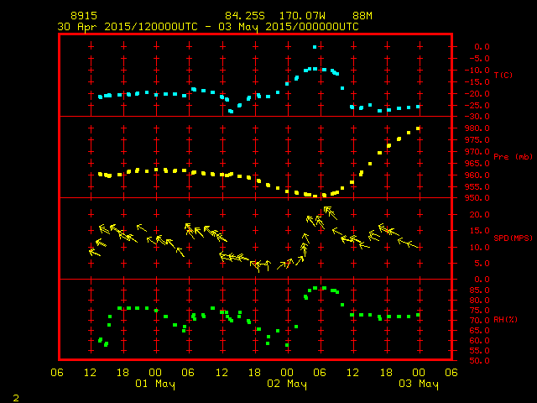Click the "80.0" humidity tick value
Image resolution: width=537 pixels, height=403 pixels.
coord(479,301)
